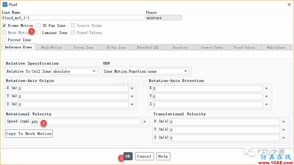The height and width of the screenshot is (165, 294).
Task: Click the Rotation-Axis Origin X (m) field
Action: tap(73, 88)
